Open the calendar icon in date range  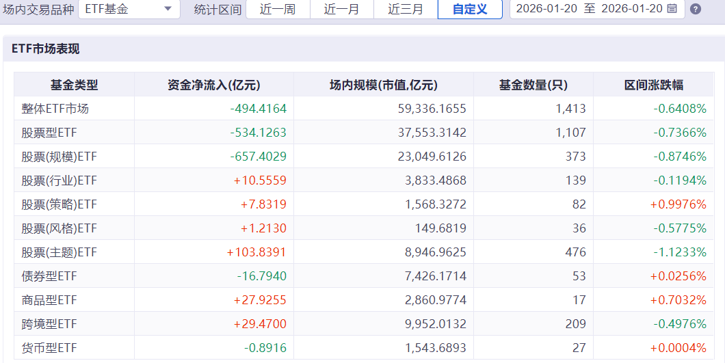(x=672, y=9)
